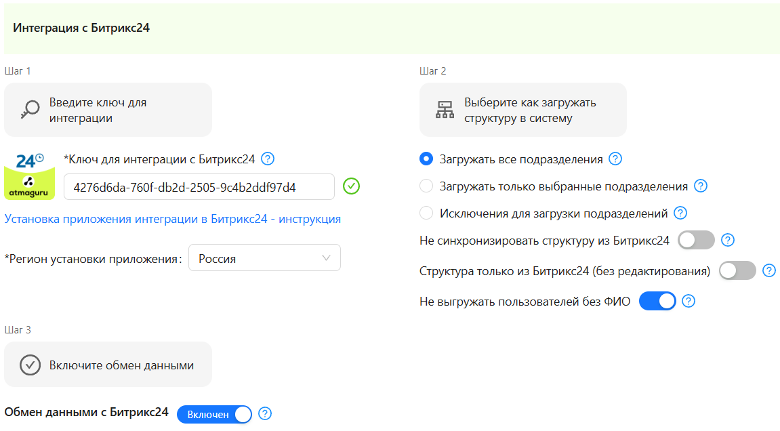Turn off 'Обмен данными с Битрикс24' switch
Screen dimensions: 780x431
pyautogui.click(x=214, y=414)
